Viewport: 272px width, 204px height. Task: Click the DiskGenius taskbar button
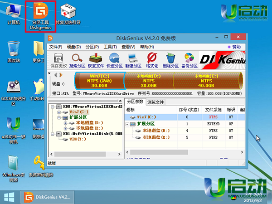point(47,197)
